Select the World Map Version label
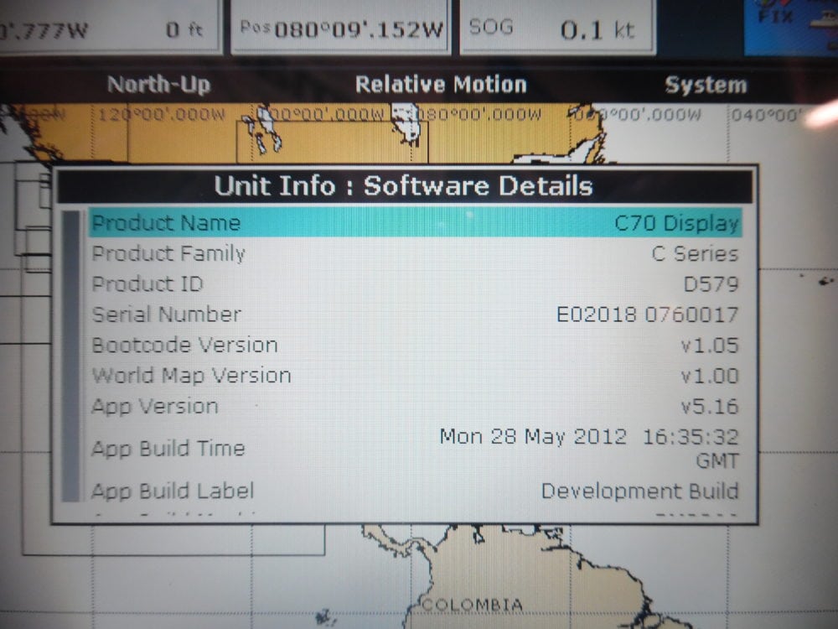This screenshot has width=838, height=629. point(191,376)
